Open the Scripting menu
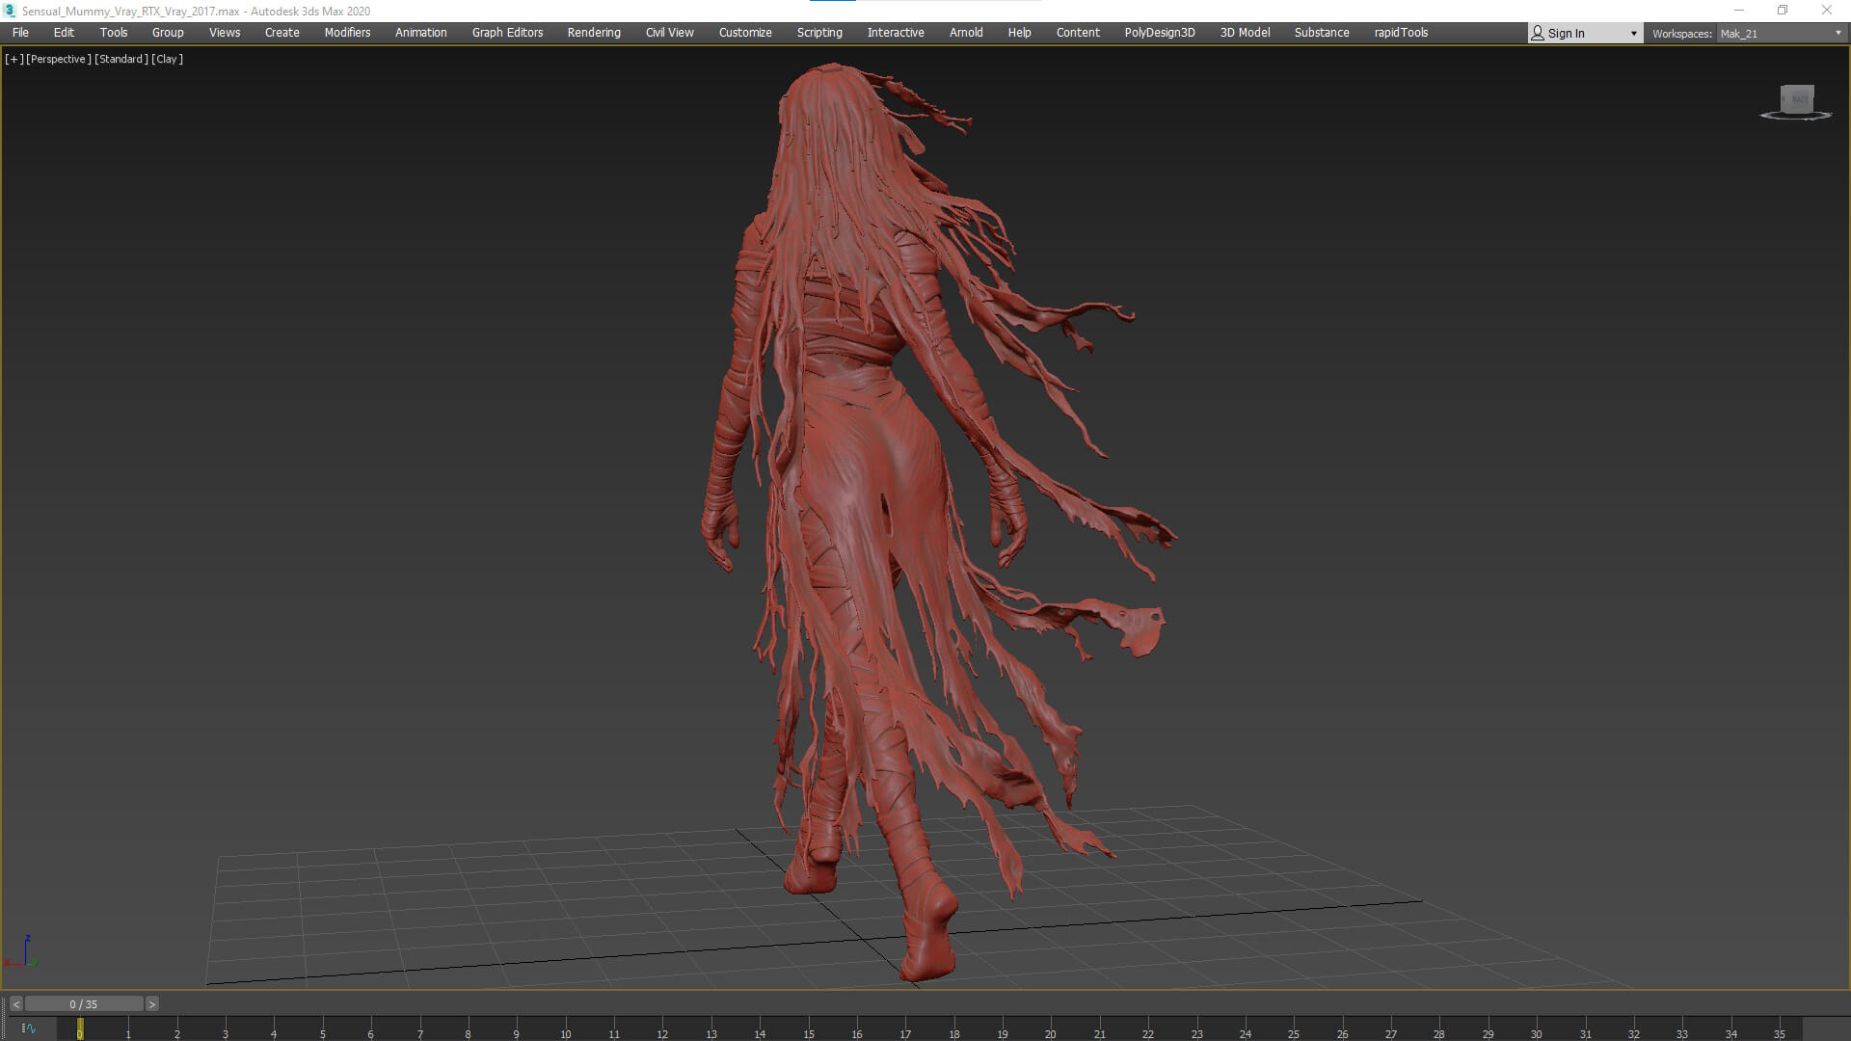Viewport: 1851px width, 1041px height. click(819, 33)
